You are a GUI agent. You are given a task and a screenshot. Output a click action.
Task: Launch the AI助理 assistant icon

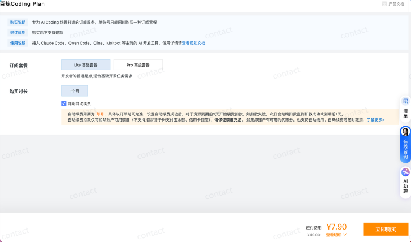pos(405,172)
